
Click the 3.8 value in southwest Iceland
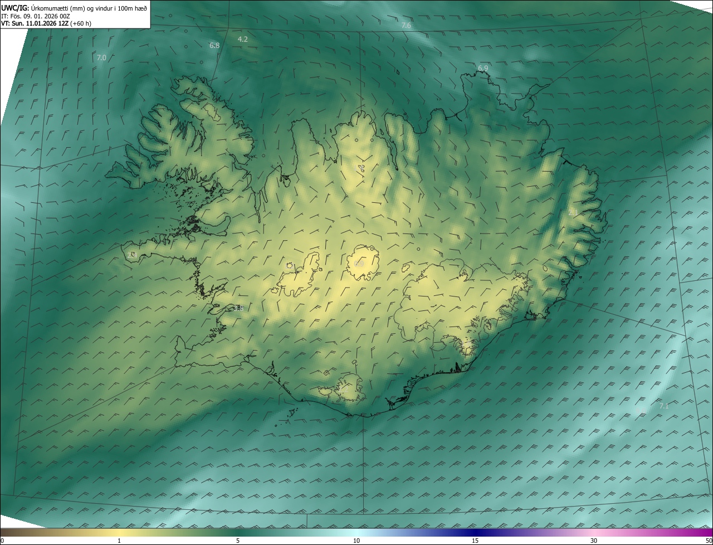239,308
